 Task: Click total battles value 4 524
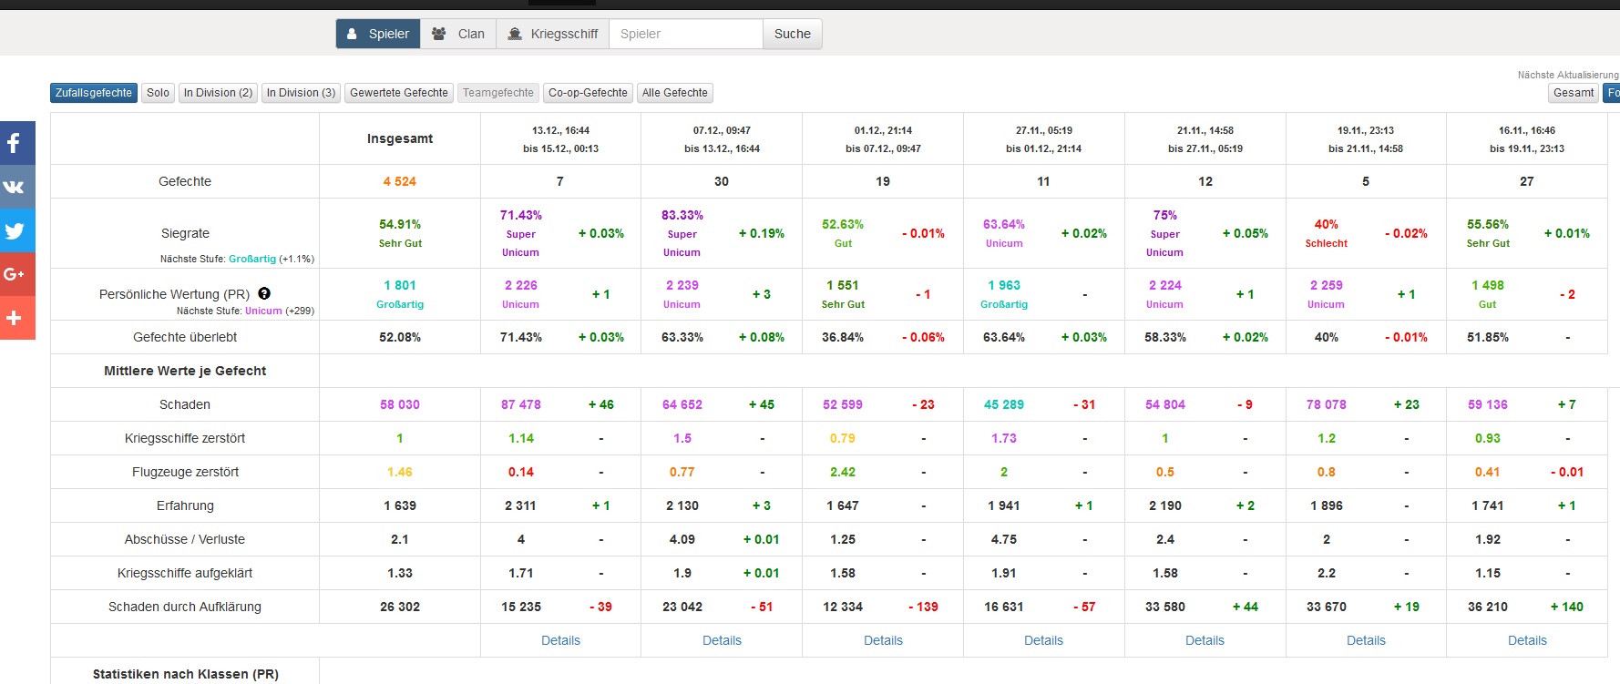click(x=399, y=181)
